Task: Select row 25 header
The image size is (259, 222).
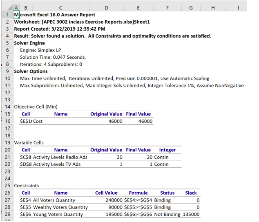Action: tap(7, 186)
